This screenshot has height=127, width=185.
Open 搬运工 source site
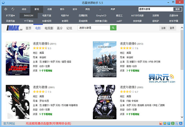point(119,15)
